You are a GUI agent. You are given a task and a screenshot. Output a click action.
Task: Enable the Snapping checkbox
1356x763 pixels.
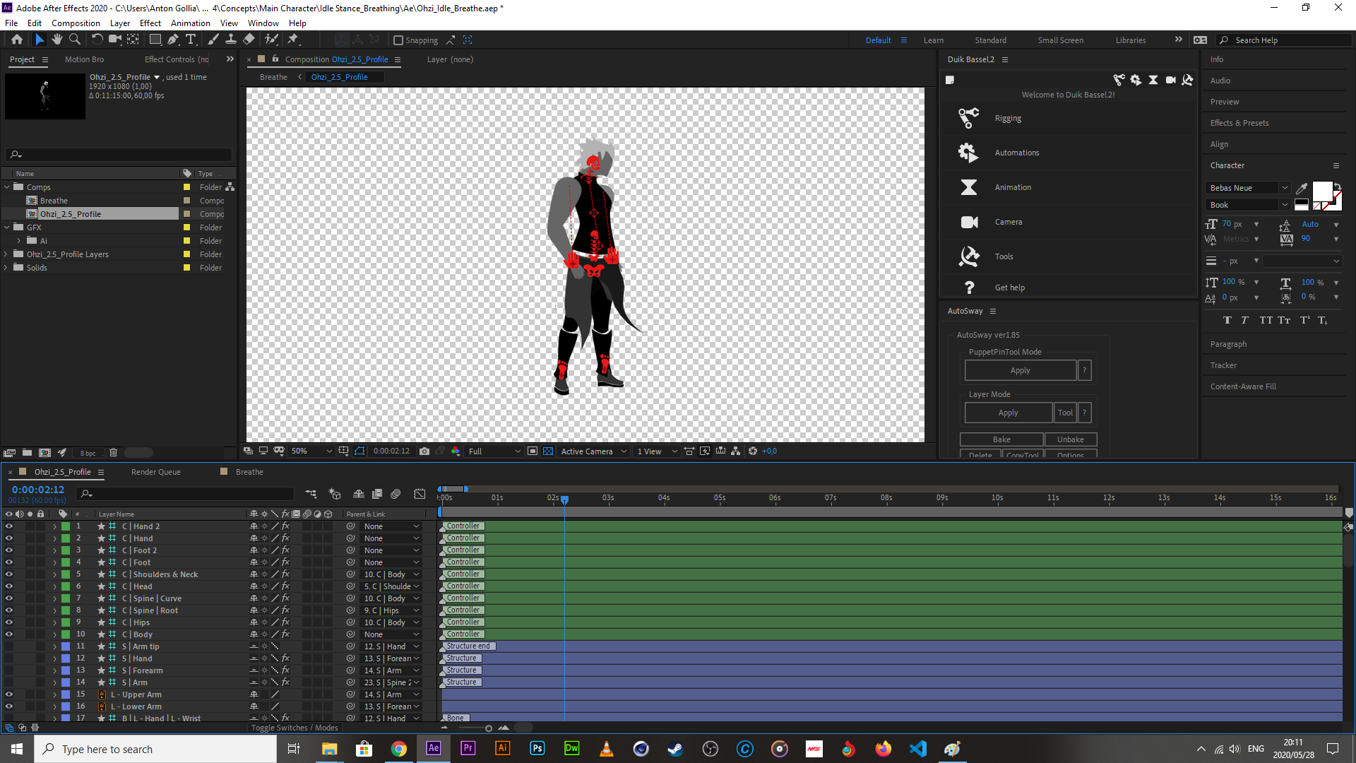tap(398, 40)
